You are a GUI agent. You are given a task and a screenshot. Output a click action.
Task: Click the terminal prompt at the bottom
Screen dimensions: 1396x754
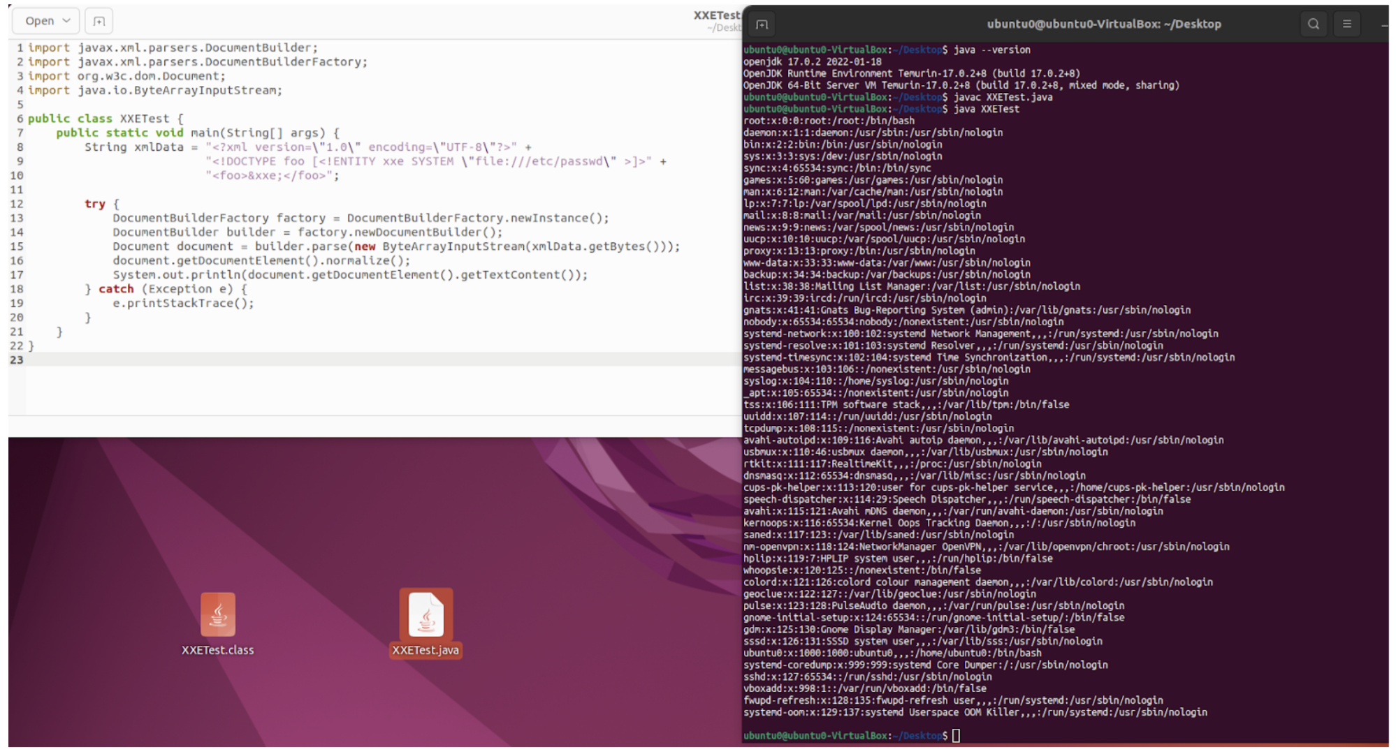click(x=955, y=735)
